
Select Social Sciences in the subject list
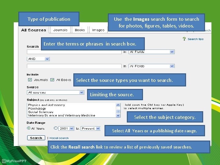pos(41,112)
